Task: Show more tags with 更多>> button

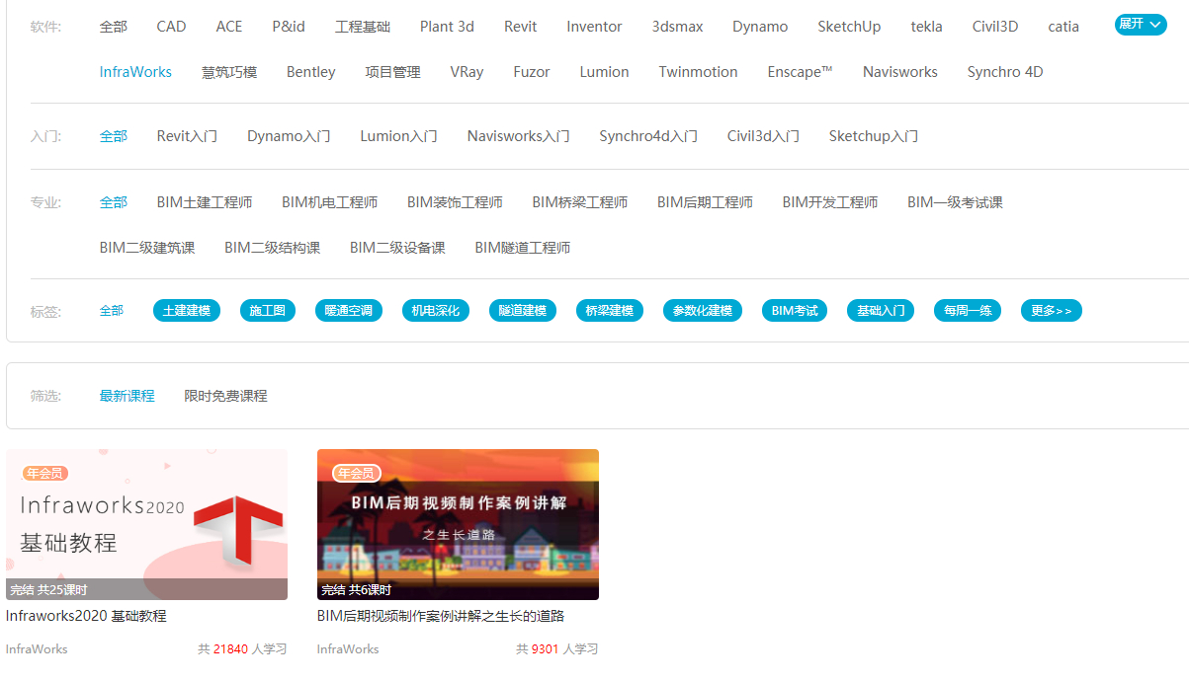Action: [x=1052, y=311]
